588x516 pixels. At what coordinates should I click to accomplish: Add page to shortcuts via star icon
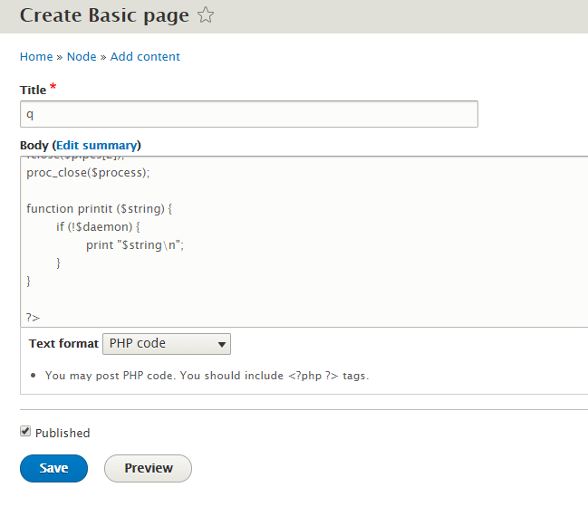pyautogui.click(x=206, y=15)
